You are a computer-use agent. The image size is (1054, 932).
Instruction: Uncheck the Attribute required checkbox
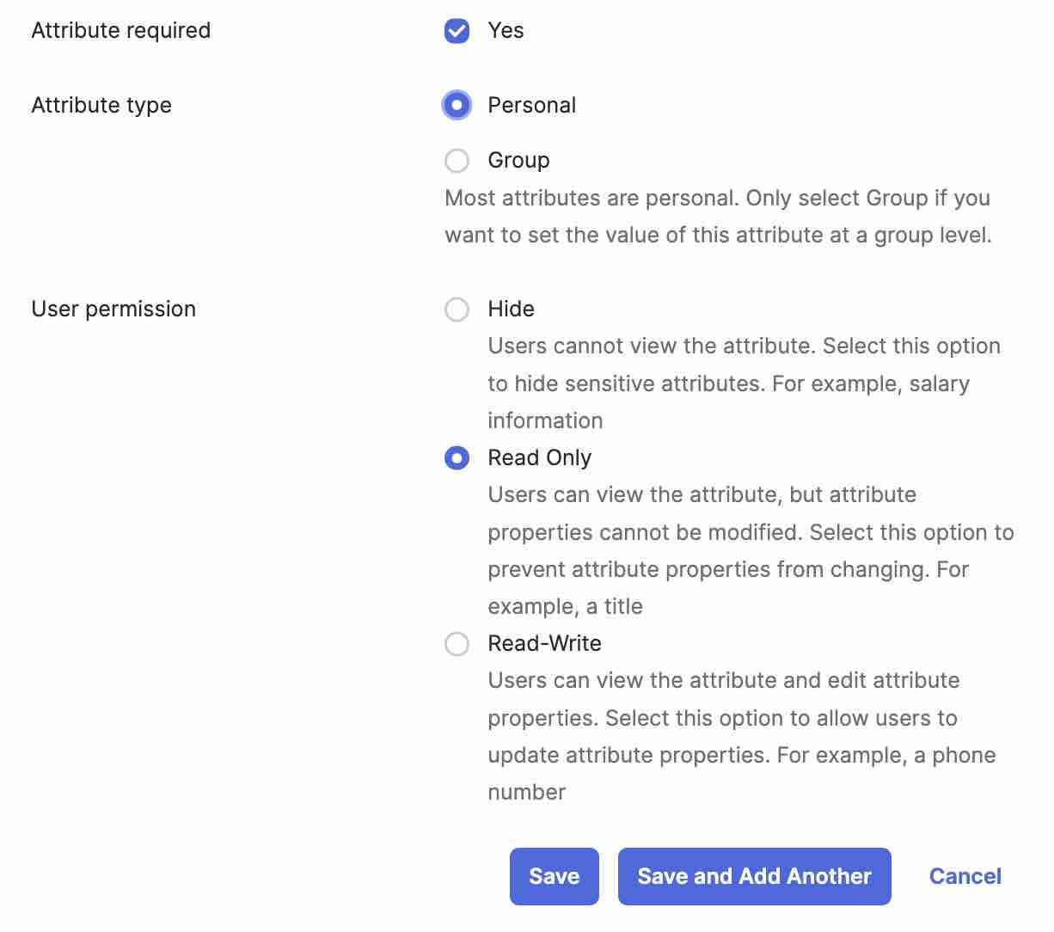click(x=457, y=30)
